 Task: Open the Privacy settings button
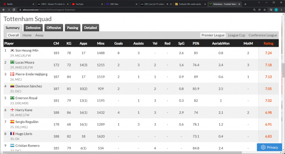[x=270, y=147]
